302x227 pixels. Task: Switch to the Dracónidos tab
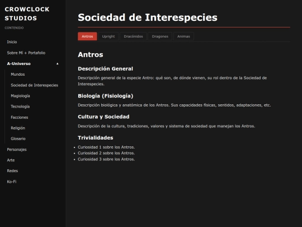pyautogui.click(x=133, y=36)
